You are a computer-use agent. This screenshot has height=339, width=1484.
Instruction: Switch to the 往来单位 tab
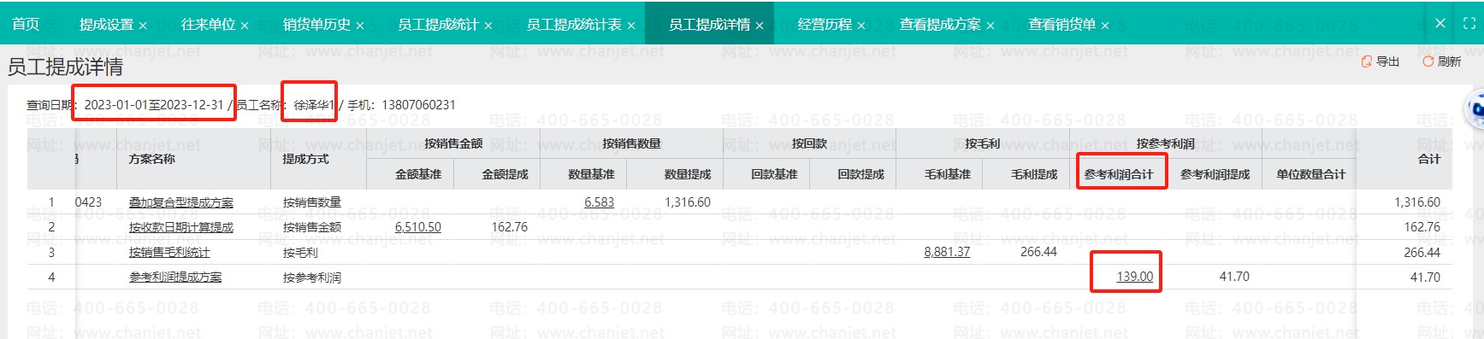(x=208, y=25)
